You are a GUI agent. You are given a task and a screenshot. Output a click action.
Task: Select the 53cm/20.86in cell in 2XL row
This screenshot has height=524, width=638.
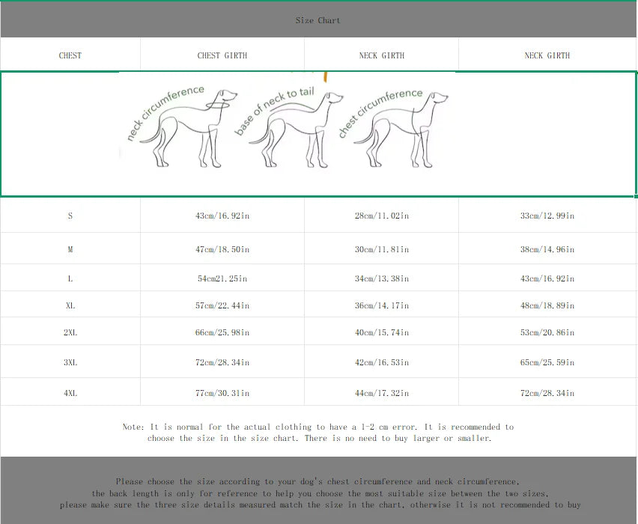(547, 332)
